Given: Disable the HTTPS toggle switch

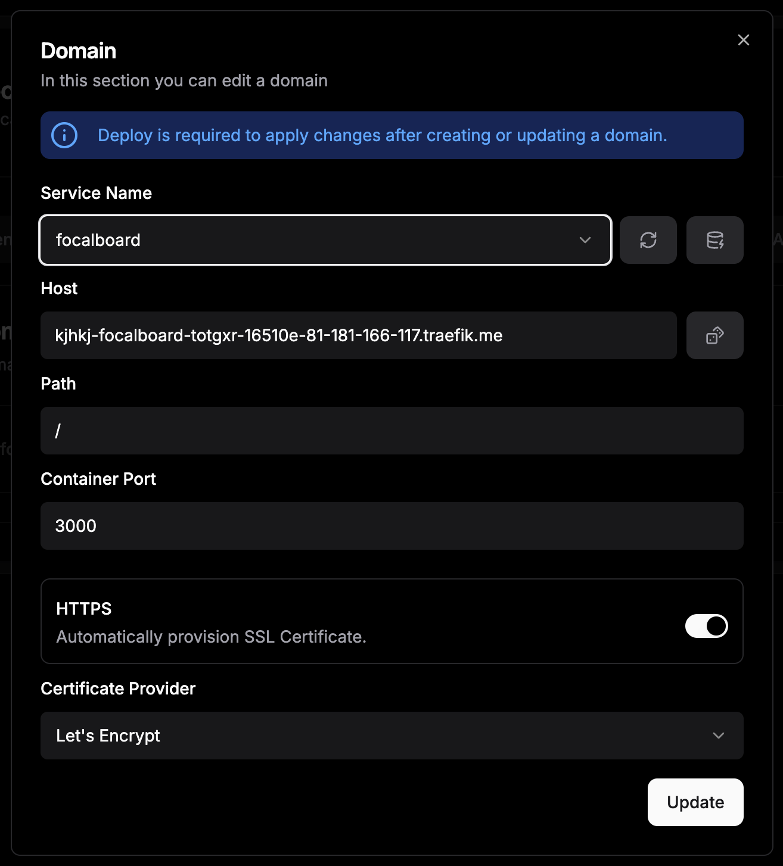Looking at the screenshot, I should coord(706,626).
